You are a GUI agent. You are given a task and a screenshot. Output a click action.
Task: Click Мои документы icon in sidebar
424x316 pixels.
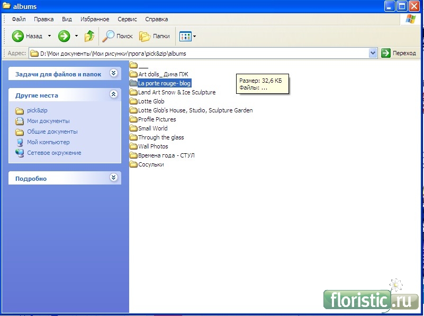click(x=20, y=121)
